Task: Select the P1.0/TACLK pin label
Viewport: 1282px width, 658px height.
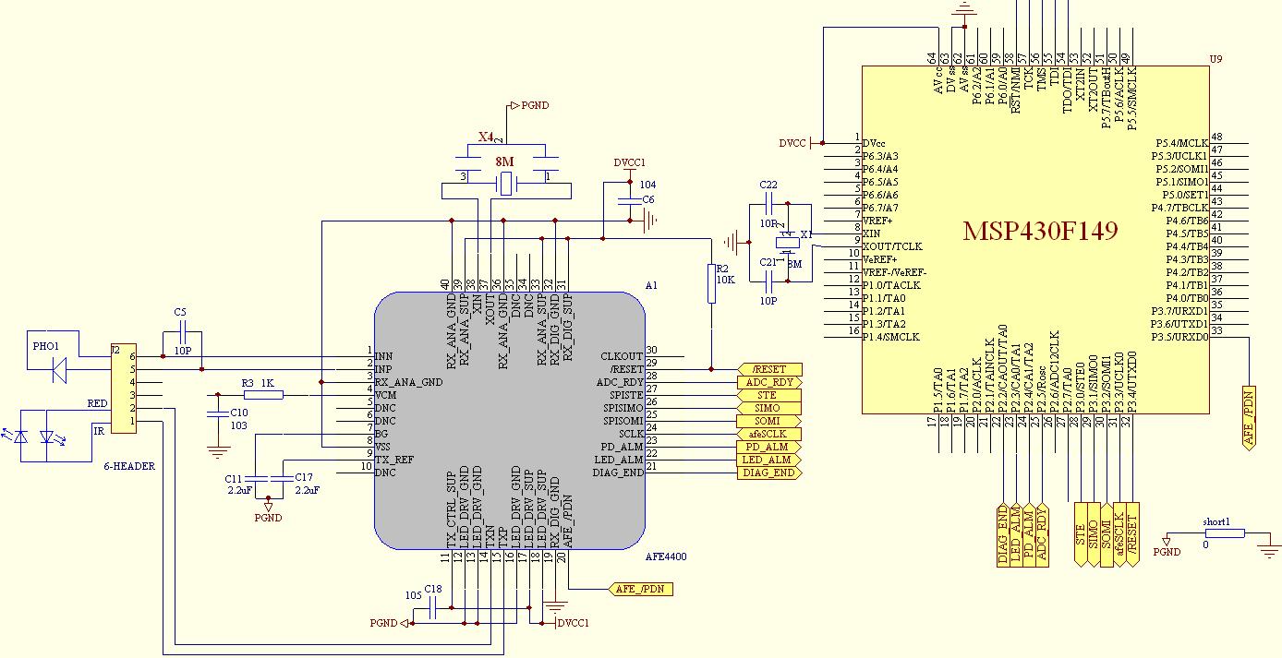Action: (891, 285)
